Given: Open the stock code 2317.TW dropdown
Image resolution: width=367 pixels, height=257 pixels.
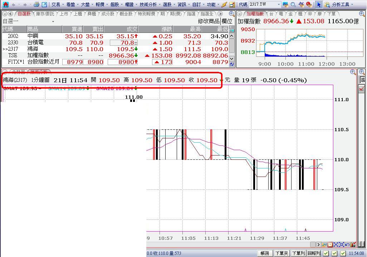Looking at the screenshot, I should 279,4.
